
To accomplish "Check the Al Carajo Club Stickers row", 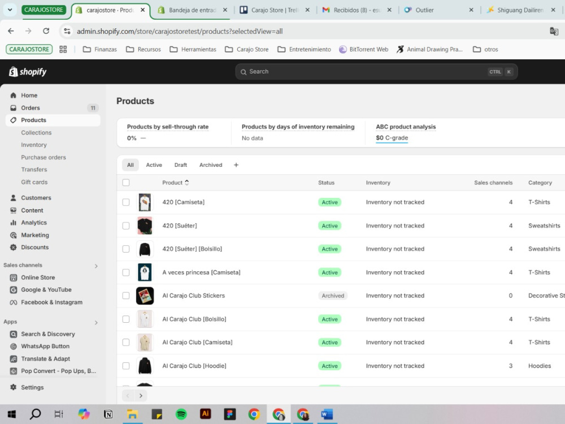I will coord(126,296).
